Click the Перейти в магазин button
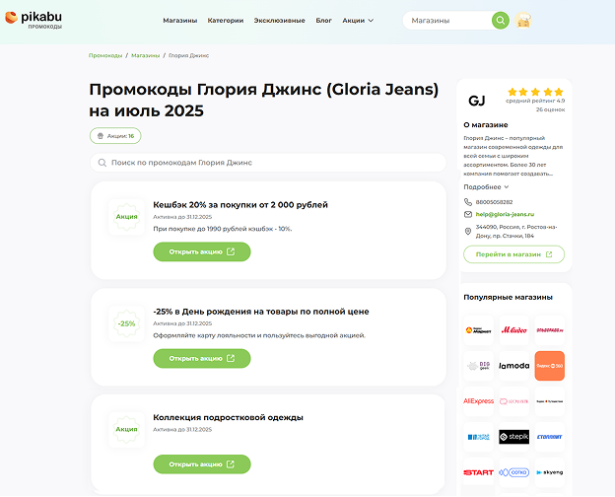The height and width of the screenshot is (497, 615). click(x=513, y=254)
